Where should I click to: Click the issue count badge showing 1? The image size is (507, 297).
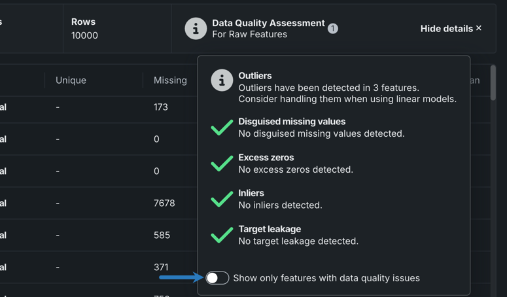coord(333,29)
